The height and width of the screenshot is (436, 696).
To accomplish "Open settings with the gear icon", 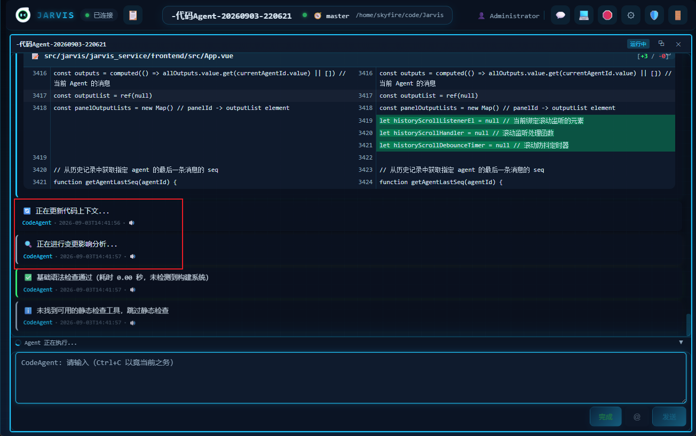I will pos(631,15).
